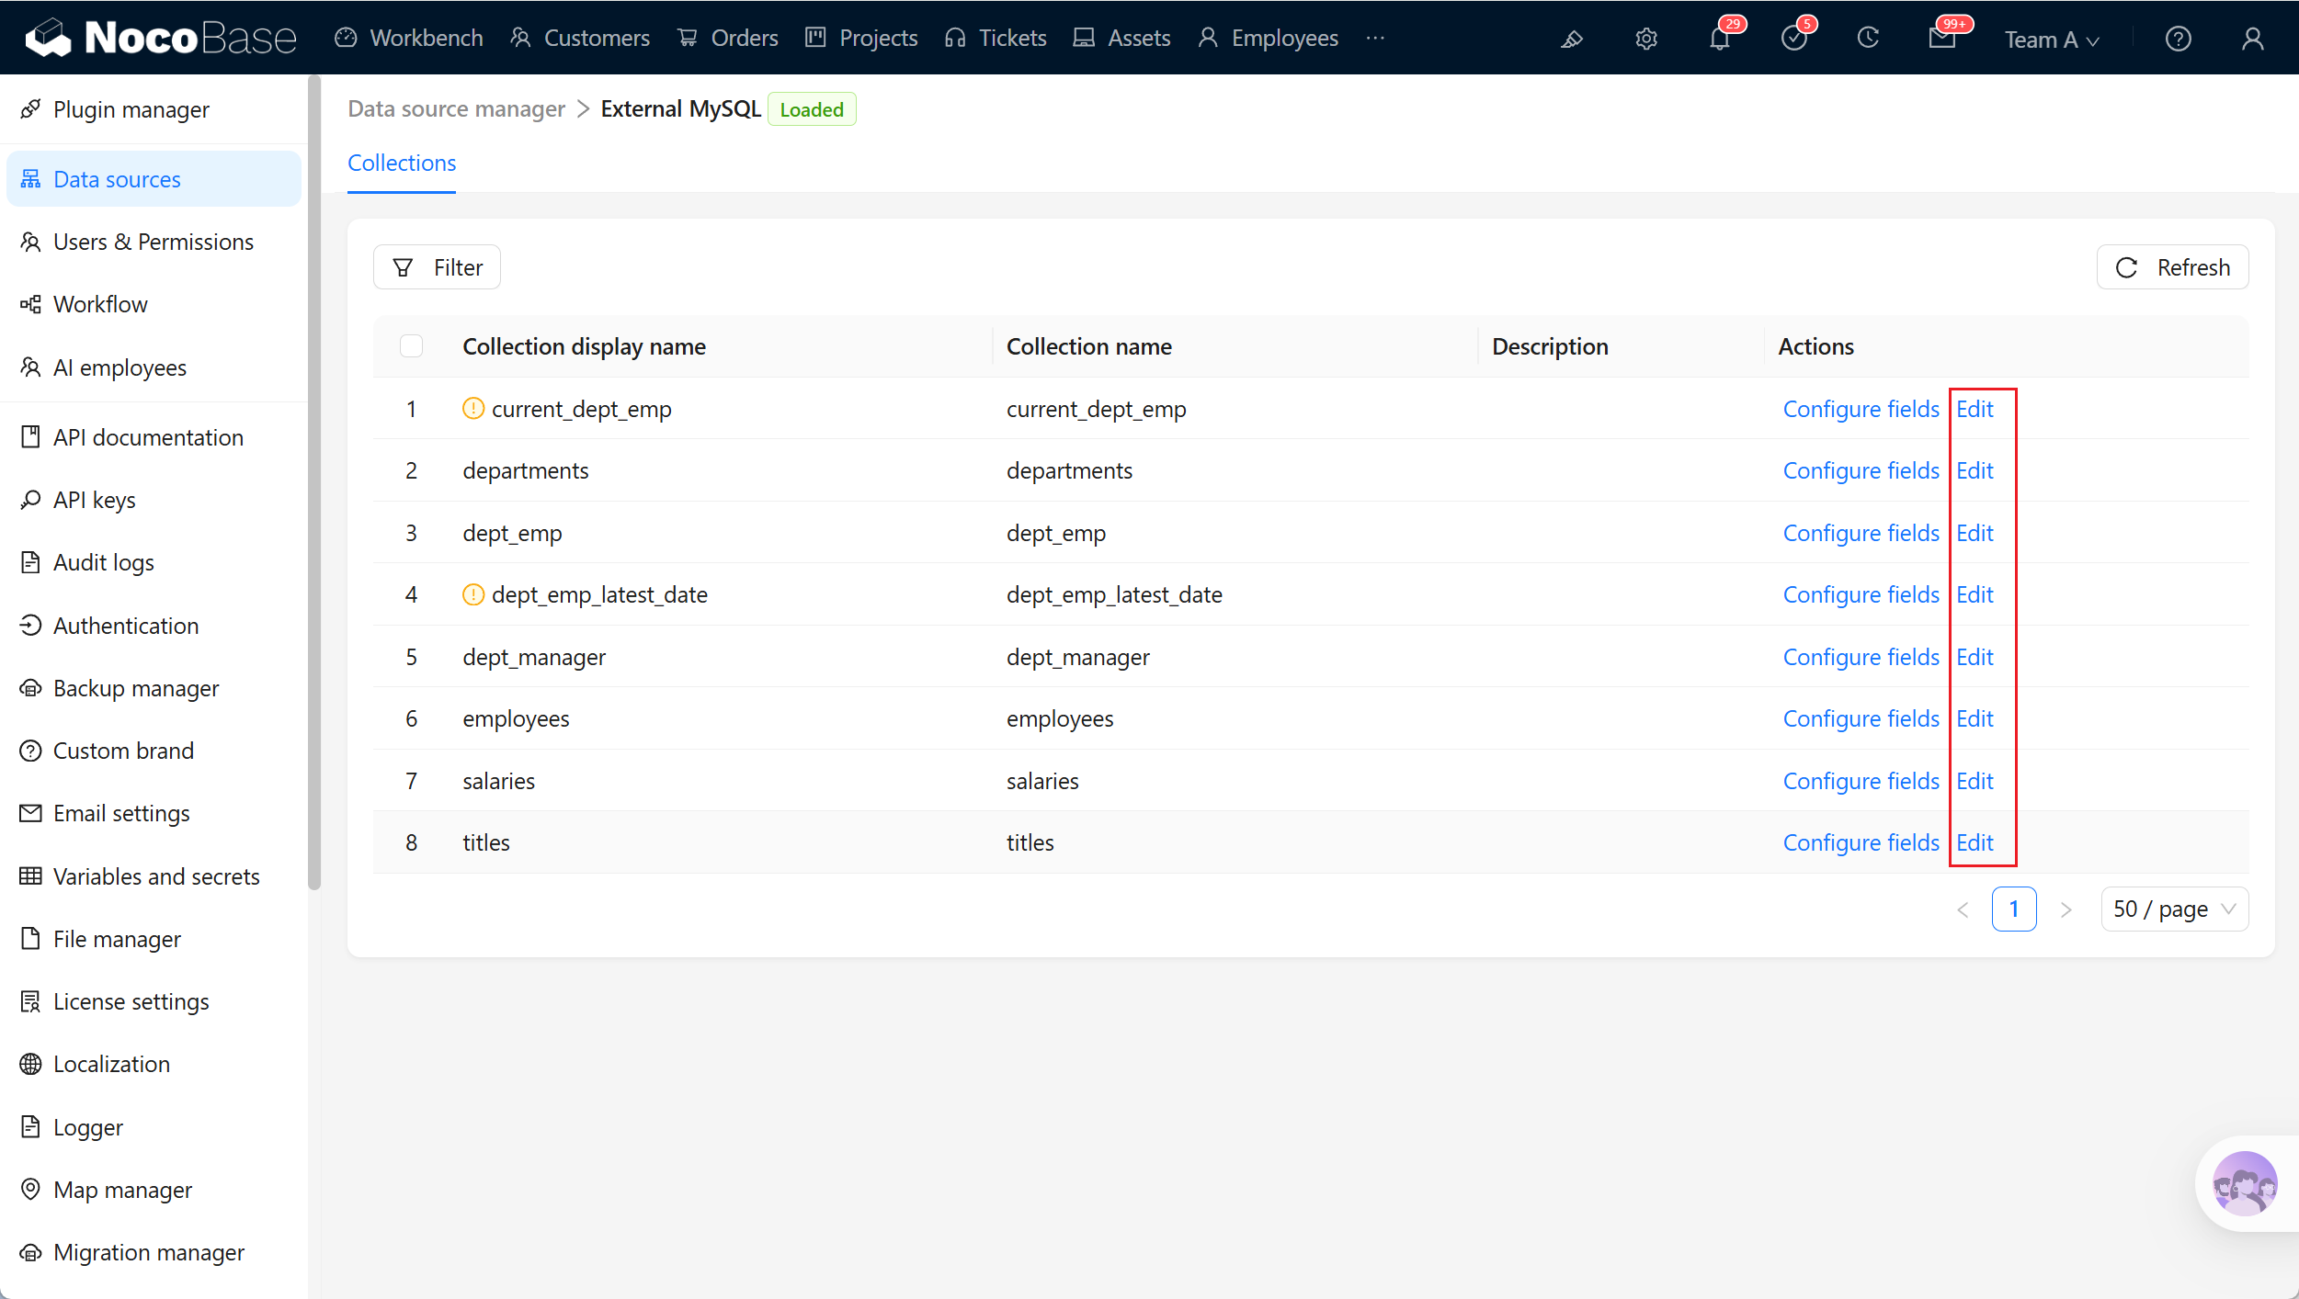Click the warning icon beside current_dept_emp

click(x=472, y=408)
